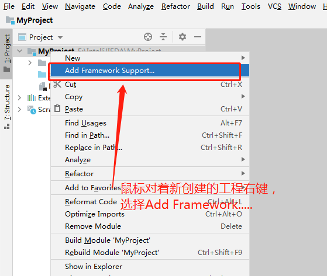The height and width of the screenshot is (276, 327).
Task: Expand the External Libraries tree node
Action: [19, 97]
